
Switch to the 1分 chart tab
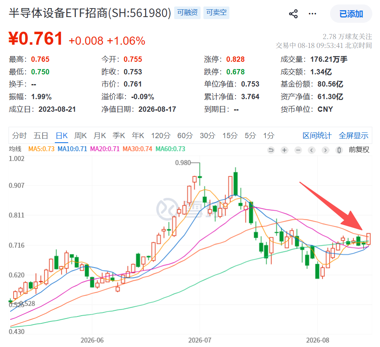[x=269, y=136]
